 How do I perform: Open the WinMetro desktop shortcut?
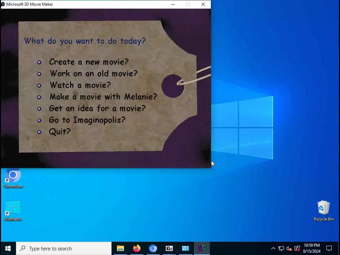(13, 211)
